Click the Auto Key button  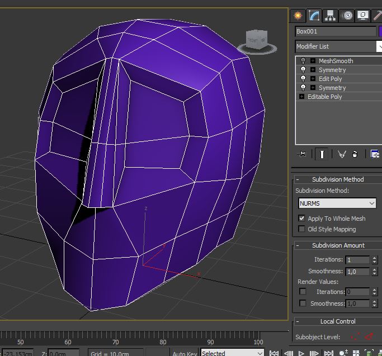click(183, 353)
